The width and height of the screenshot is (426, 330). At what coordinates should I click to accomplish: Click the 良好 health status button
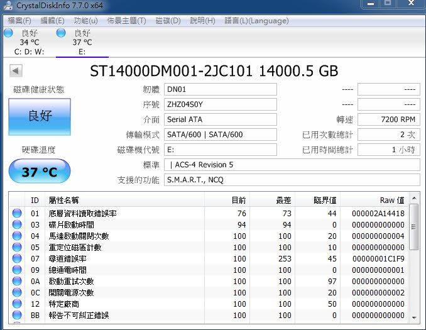pyautogui.click(x=40, y=116)
